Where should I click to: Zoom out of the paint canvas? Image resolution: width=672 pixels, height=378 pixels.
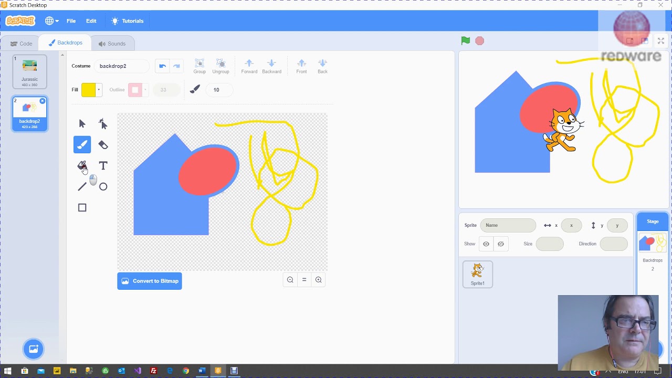click(x=290, y=280)
